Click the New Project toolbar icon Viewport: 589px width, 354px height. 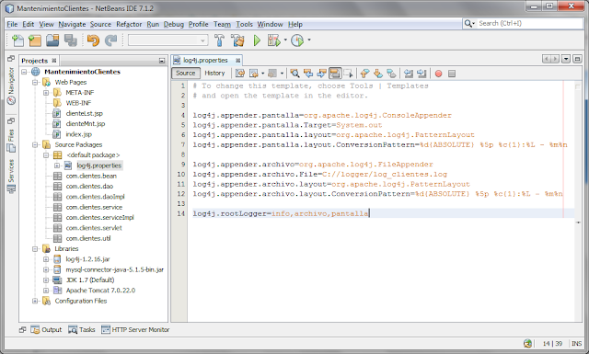[x=35, y=40]
